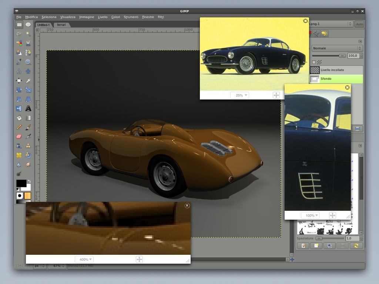This screenshot has width=379, height=284.
Task: Click the layer opacity slider handle
Action: (342, 55)
